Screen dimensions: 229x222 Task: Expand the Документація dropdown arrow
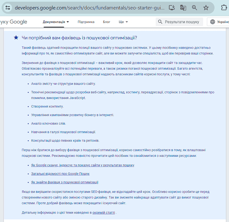tap(68, 22)
